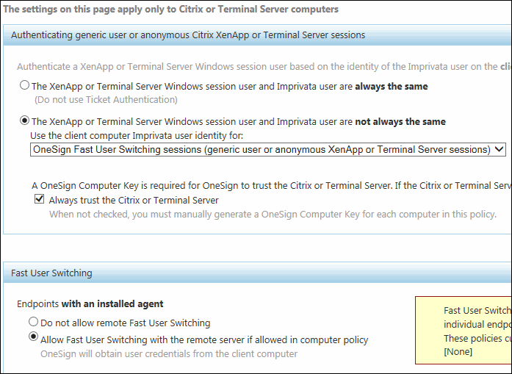Click the 'When not checked, you must manually generate' note
This screenshot has height=374, width=512.
[x=273, y=215]
